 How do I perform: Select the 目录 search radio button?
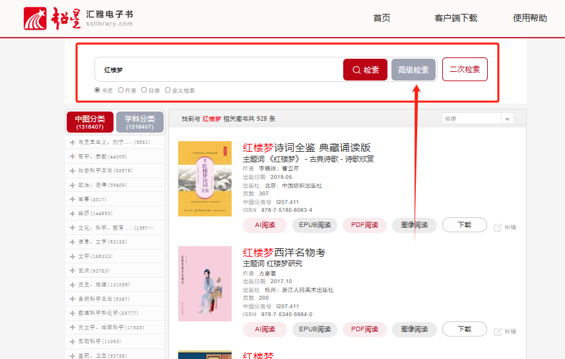(x=144, y=90)
